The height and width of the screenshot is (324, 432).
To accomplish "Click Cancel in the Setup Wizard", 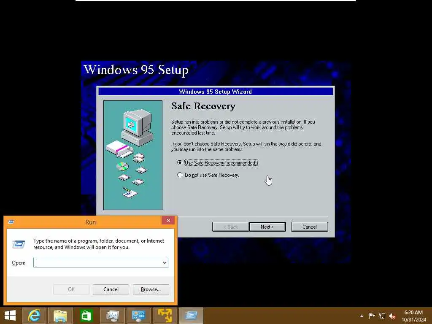I will click(x=309, y=227).
